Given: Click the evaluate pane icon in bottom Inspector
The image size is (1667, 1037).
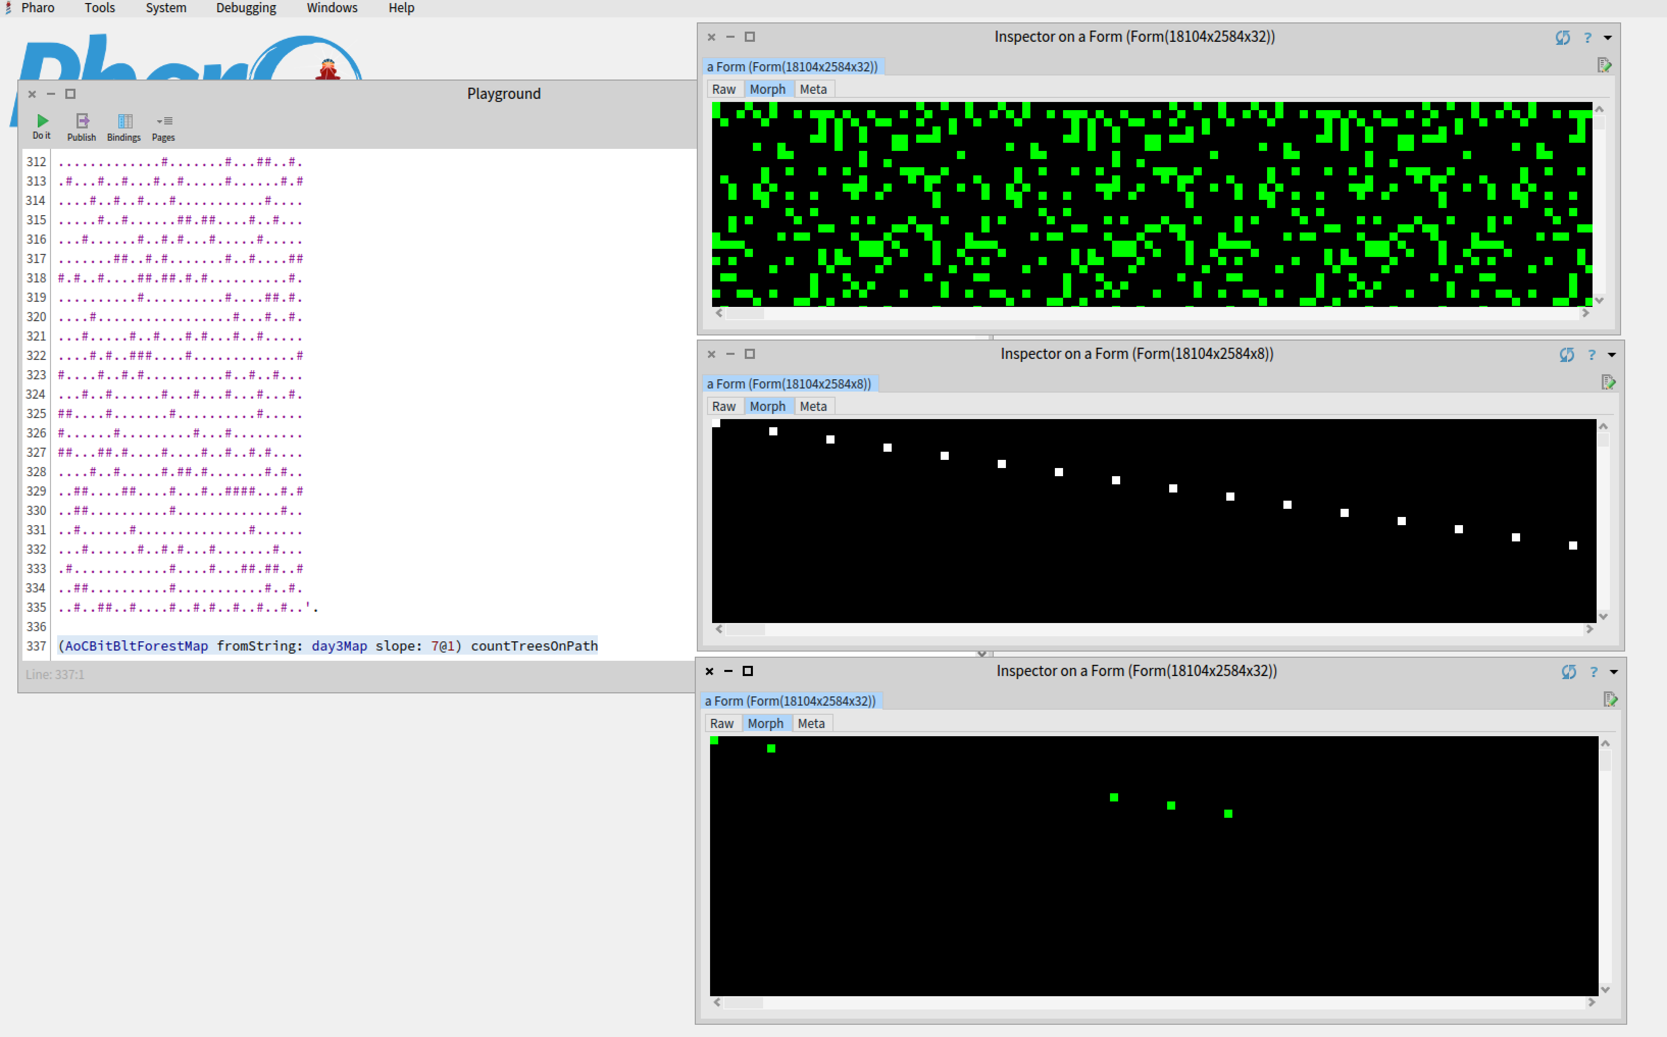Looking at the screenshot, I should pyautogui.click(x=1609, y=699).
